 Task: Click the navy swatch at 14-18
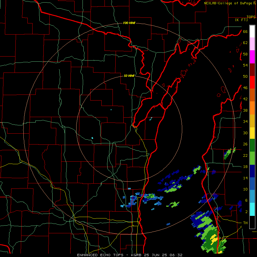coord(252,171)
